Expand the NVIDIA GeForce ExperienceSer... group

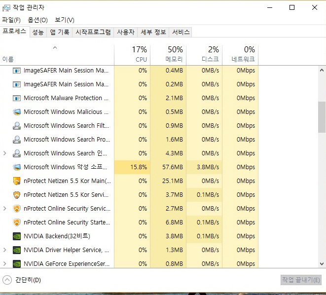pyautogui.click(x=5, y=264)
